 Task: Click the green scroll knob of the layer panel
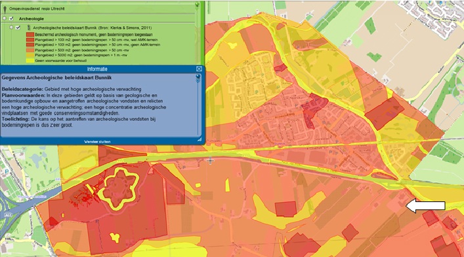[x=198, y=5]
